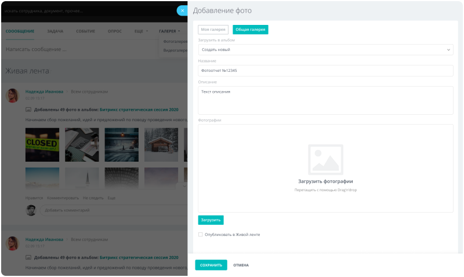This screenshot has height=277, width=464.
Task: Open the hazy purple sky photo thumbnail
Action: [161, 178]
